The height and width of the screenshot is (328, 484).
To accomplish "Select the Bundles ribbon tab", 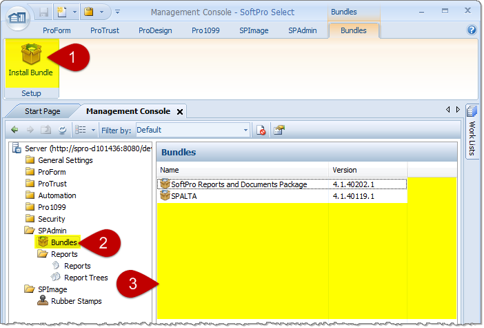I will 354,30.
